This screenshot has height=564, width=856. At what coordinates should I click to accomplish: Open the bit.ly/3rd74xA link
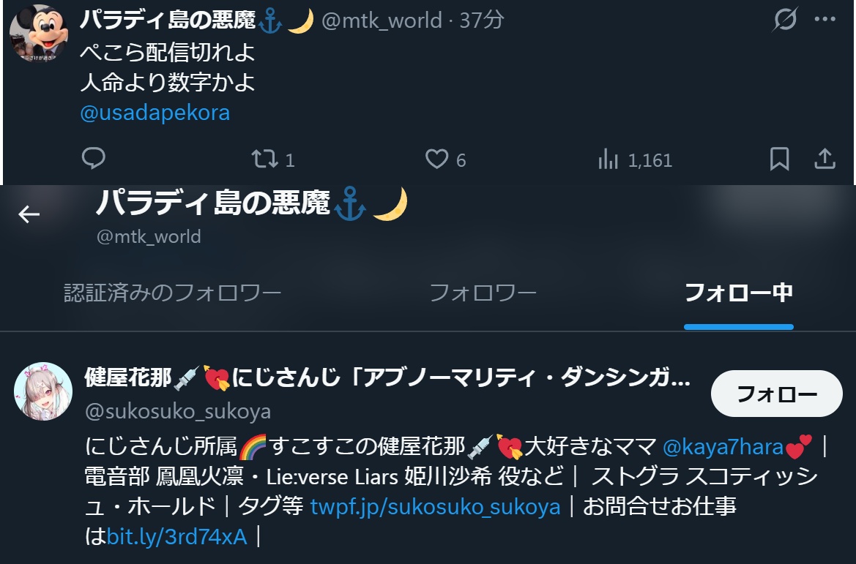(177, 537)
